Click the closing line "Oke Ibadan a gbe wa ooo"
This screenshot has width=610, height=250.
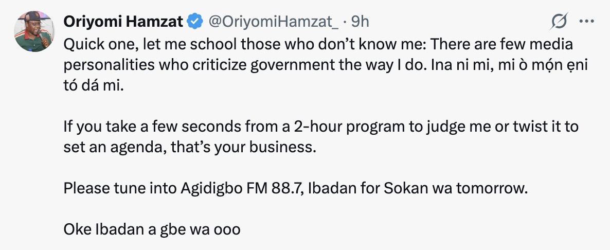[152, 228]
